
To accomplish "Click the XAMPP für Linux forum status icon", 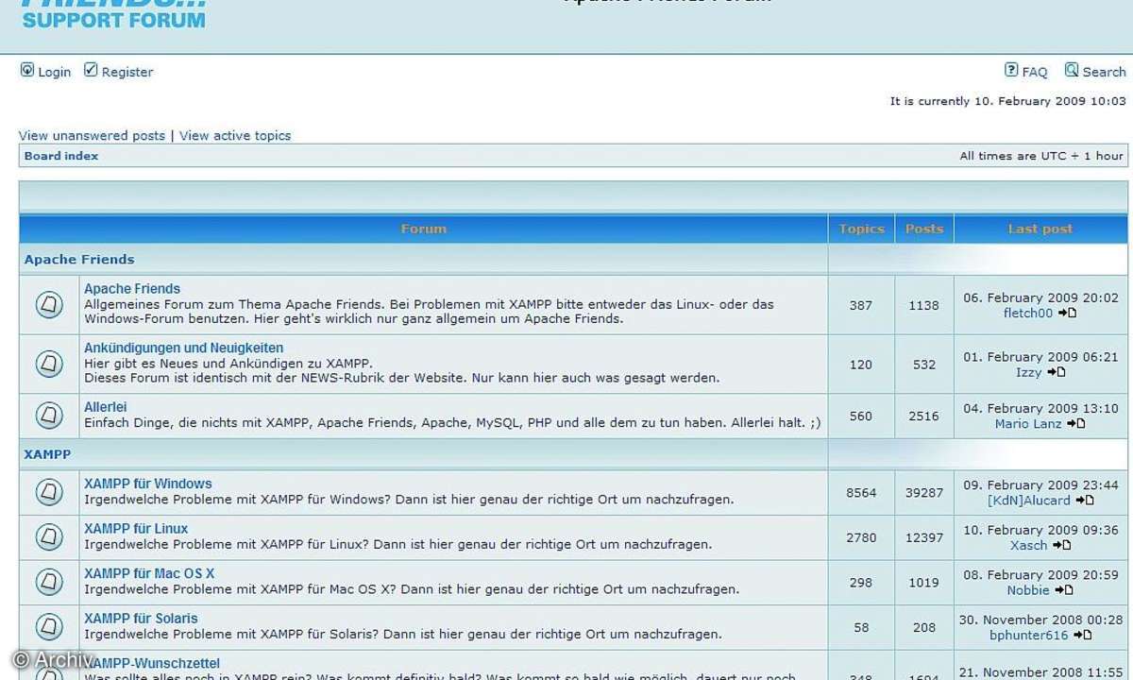I will point(49,537).
